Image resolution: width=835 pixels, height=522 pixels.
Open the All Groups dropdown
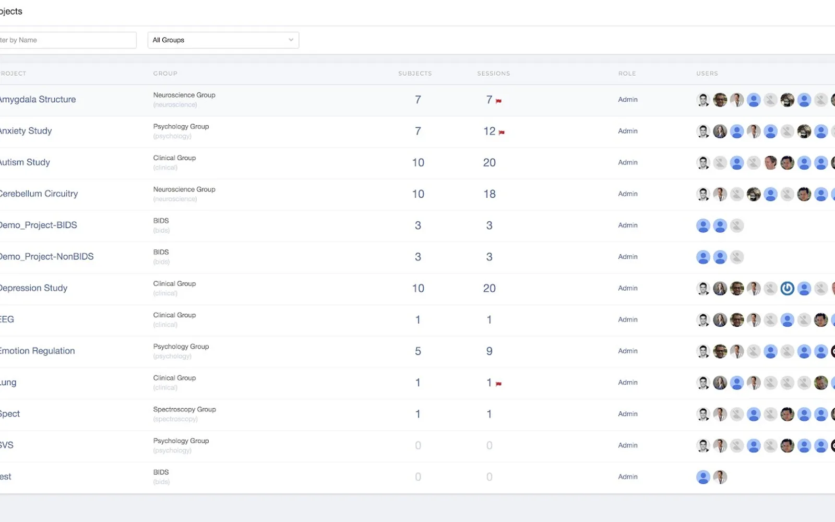coord(223,40)
